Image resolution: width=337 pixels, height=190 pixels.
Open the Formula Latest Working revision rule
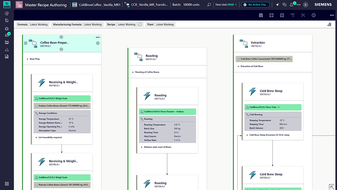[x=39, y=24]
